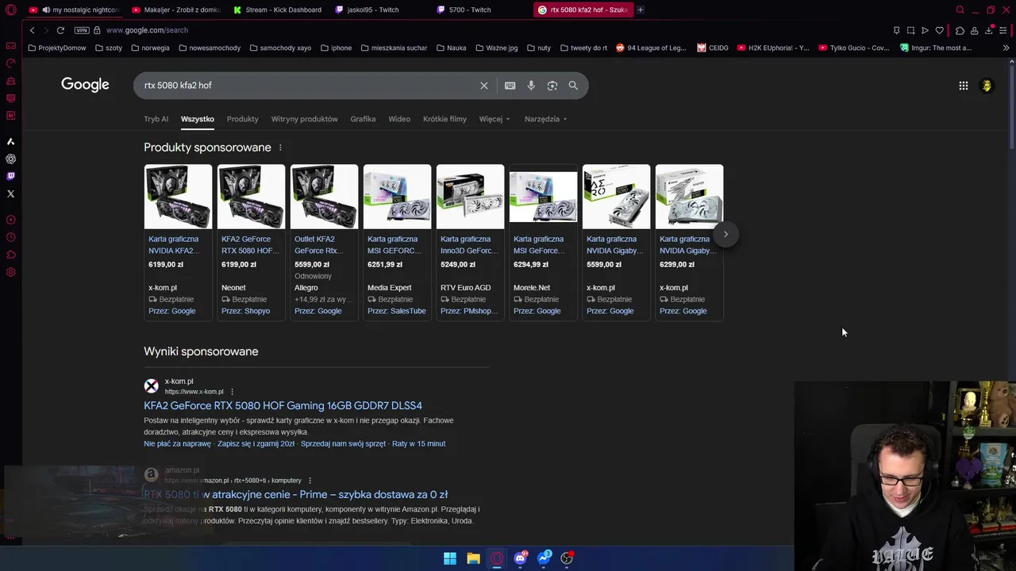The height and width of the screenshot is (571, 1016).
Task: Click the Google search magnifier button
Action: point(573,86)
